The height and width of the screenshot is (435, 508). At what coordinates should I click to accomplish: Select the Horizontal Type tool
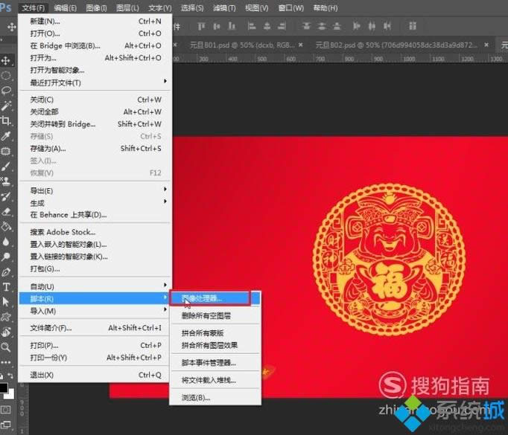(x=6, y=286)
